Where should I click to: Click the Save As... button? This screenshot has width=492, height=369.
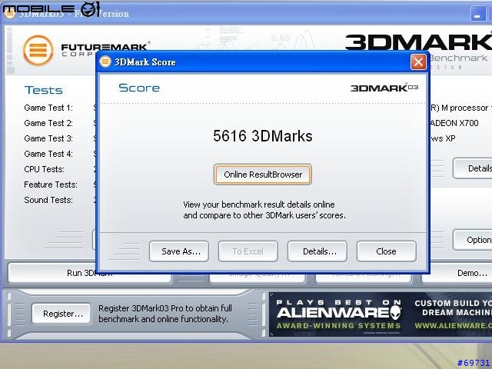click(x=179, y=251)
